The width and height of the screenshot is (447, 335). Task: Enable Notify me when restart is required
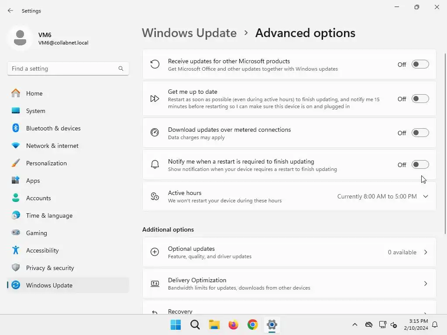(420, 164)
